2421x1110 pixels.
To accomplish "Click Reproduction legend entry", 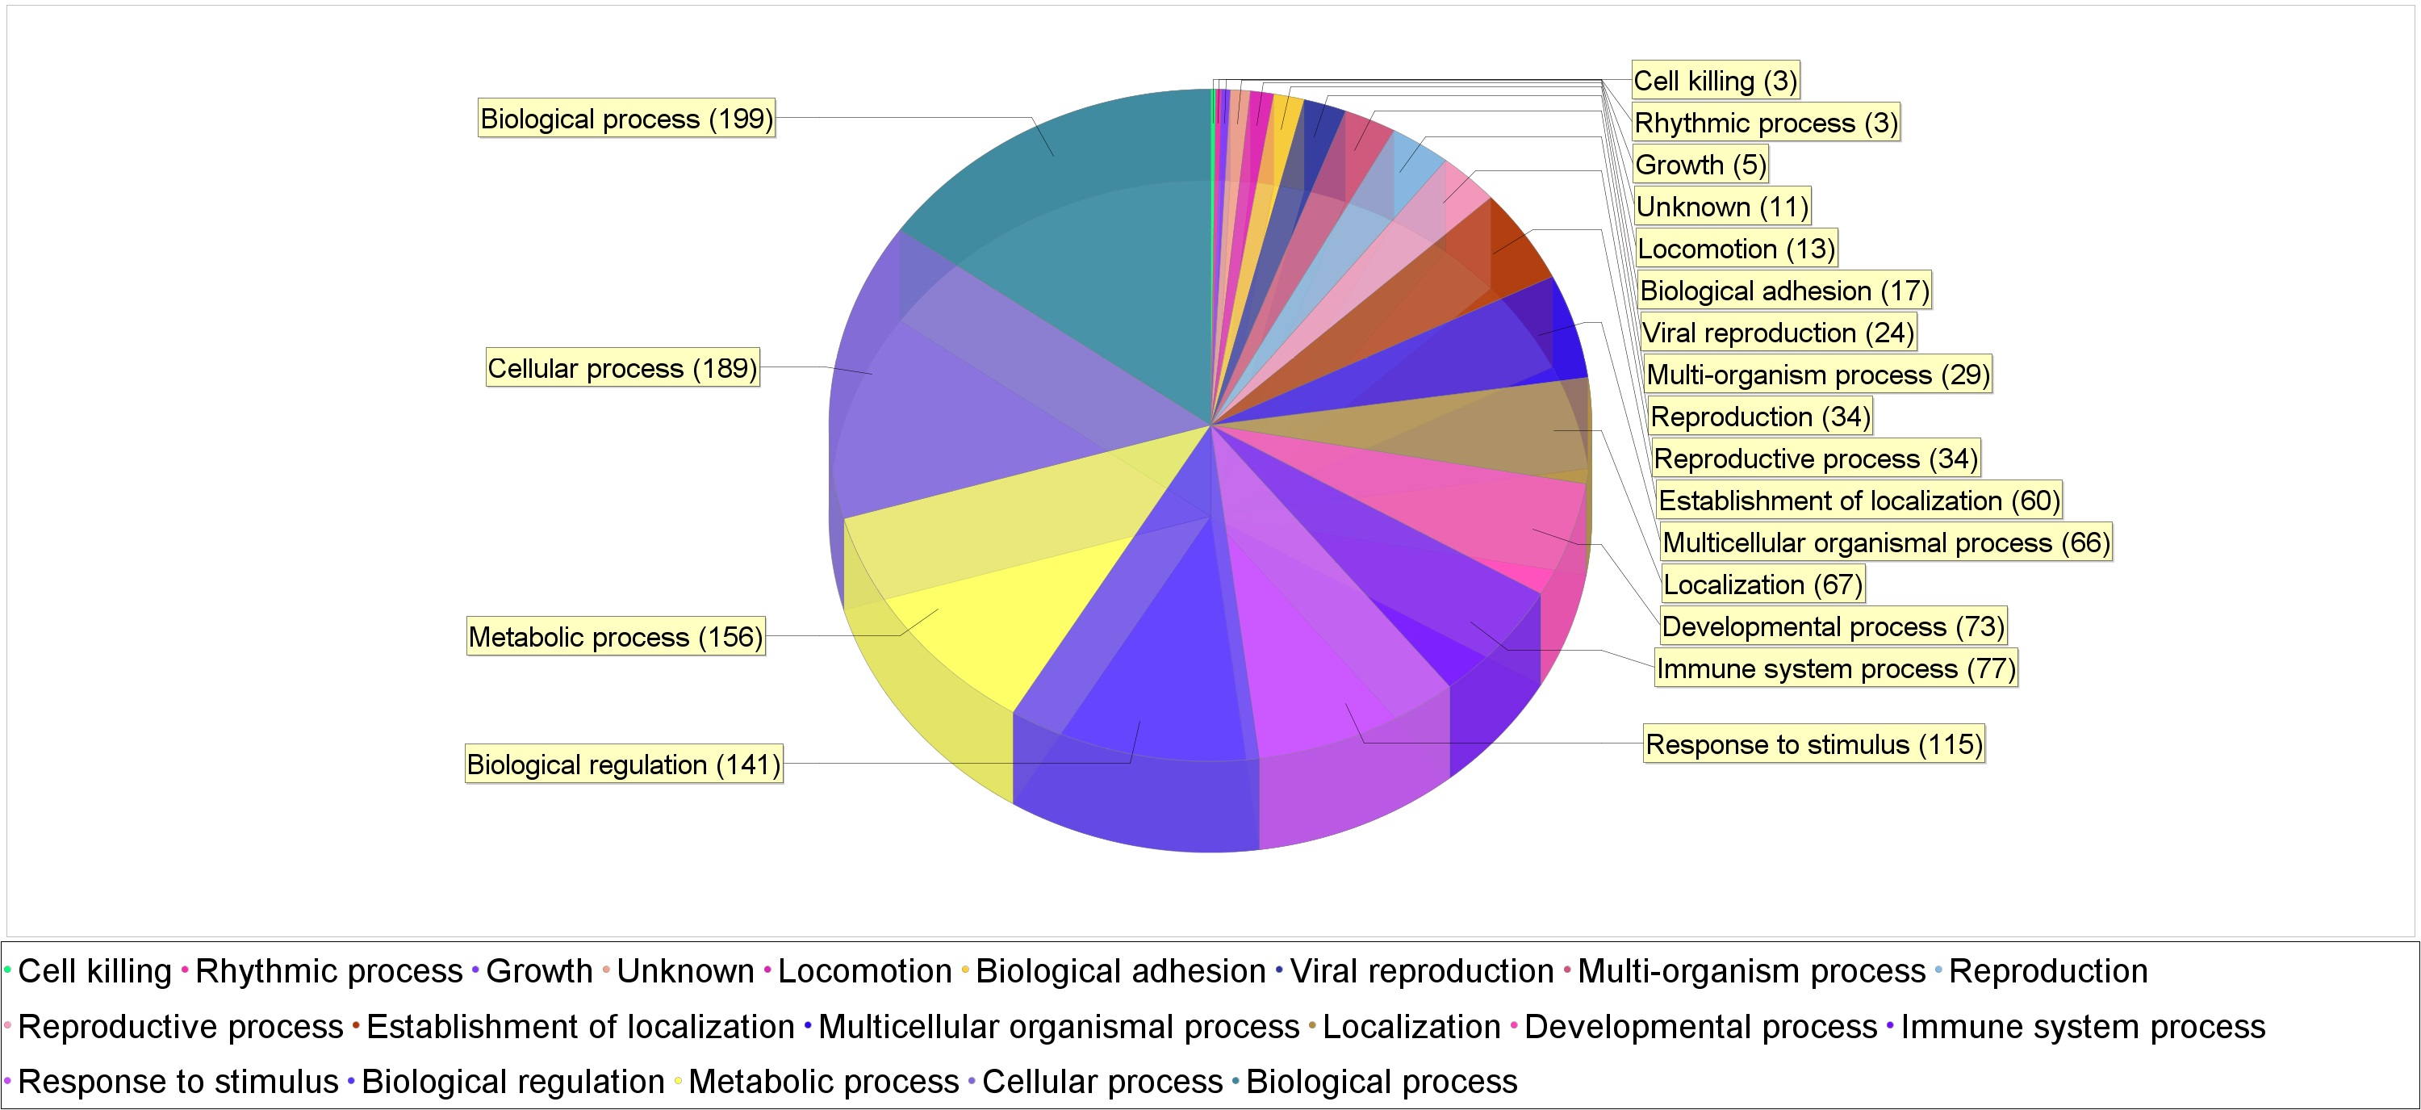I will click(x=2047, y=971).
